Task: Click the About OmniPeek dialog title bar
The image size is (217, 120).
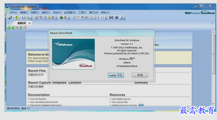Action: point(102,33)
